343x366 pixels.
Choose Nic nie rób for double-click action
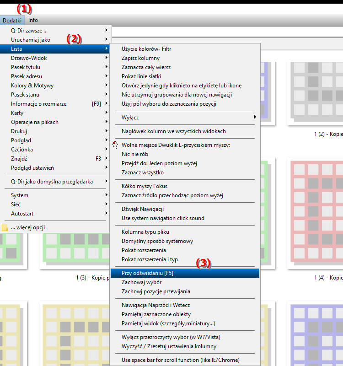pos(134,154)
